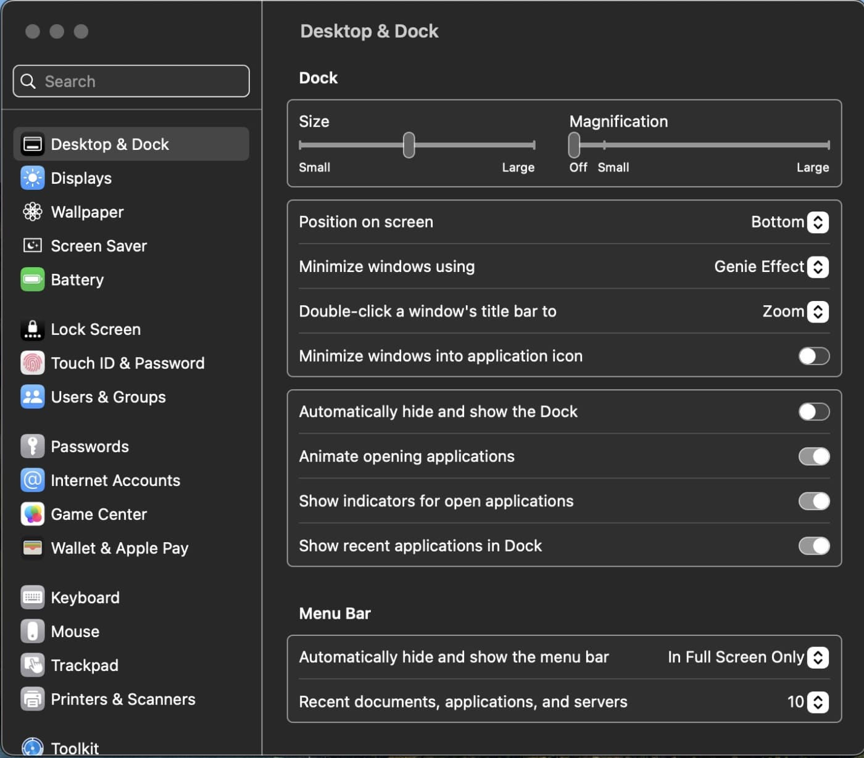
Task: Click the Dock Size slider handle
Action: tap(409, 146)
